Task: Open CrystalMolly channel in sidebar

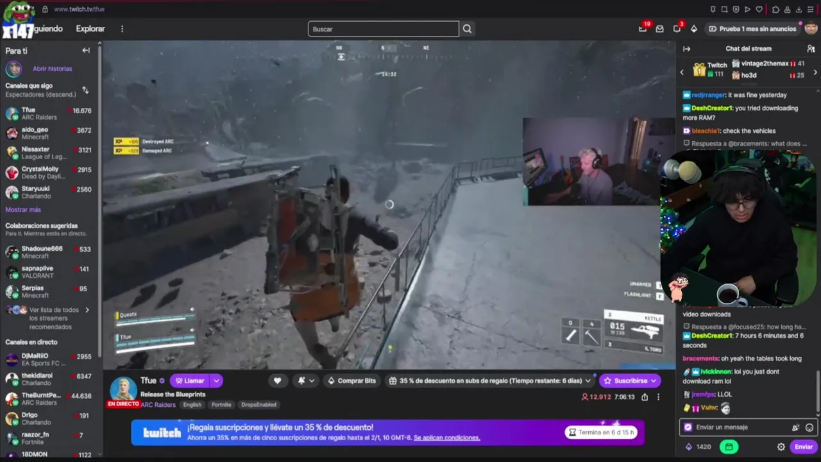Action: pyautogui.click(x=49, y=173)
